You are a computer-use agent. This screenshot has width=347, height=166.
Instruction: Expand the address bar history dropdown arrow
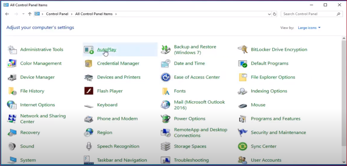269,14
